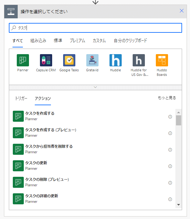
Task: Show info for タスクの詳細の更新
Action: (170, 199)
